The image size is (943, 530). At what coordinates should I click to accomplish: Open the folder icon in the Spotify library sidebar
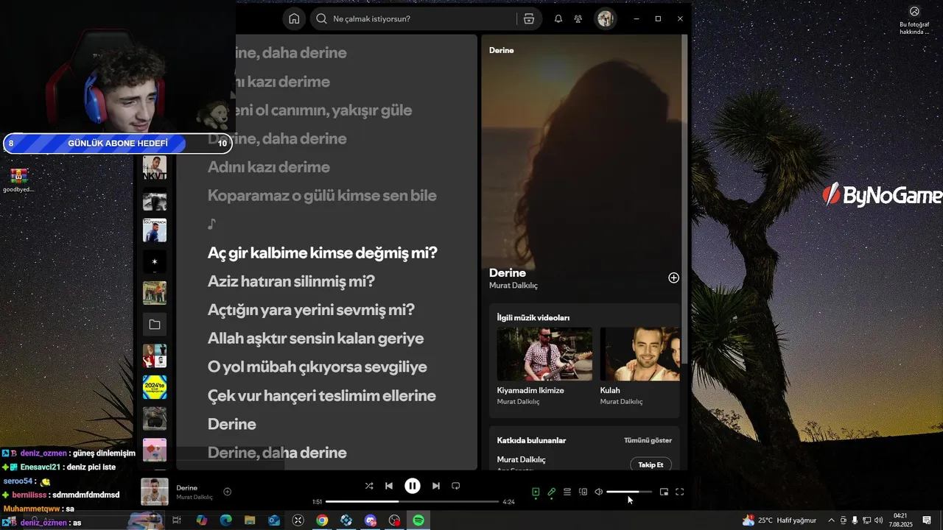tap(155, 325)
